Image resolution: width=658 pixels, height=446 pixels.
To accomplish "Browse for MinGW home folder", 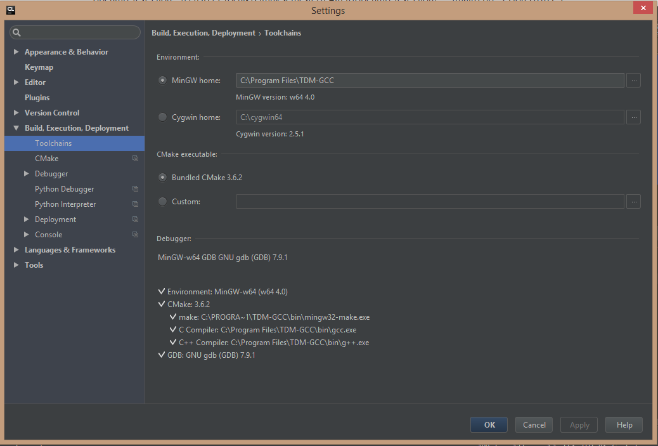I will tap(633, 80).
